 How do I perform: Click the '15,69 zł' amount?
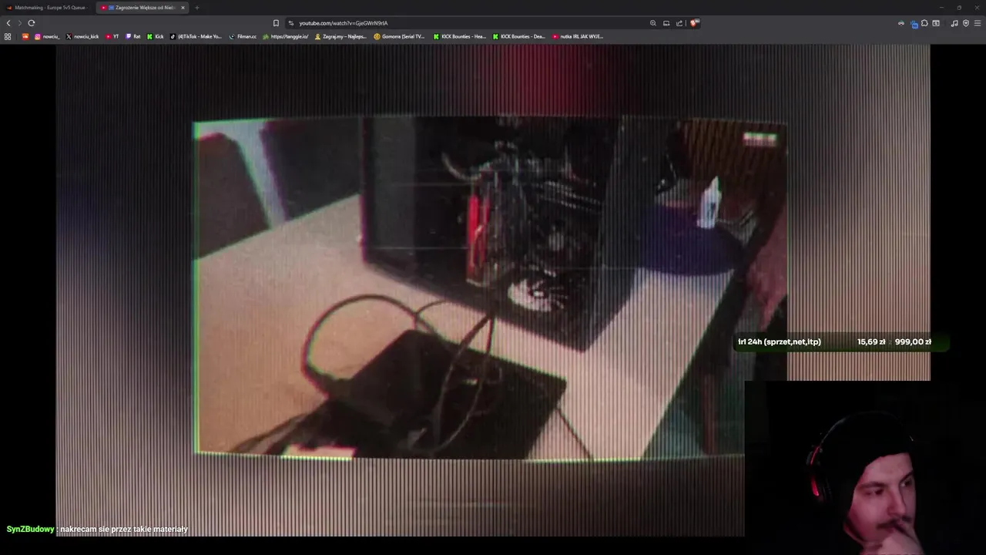tap(871, 341)
